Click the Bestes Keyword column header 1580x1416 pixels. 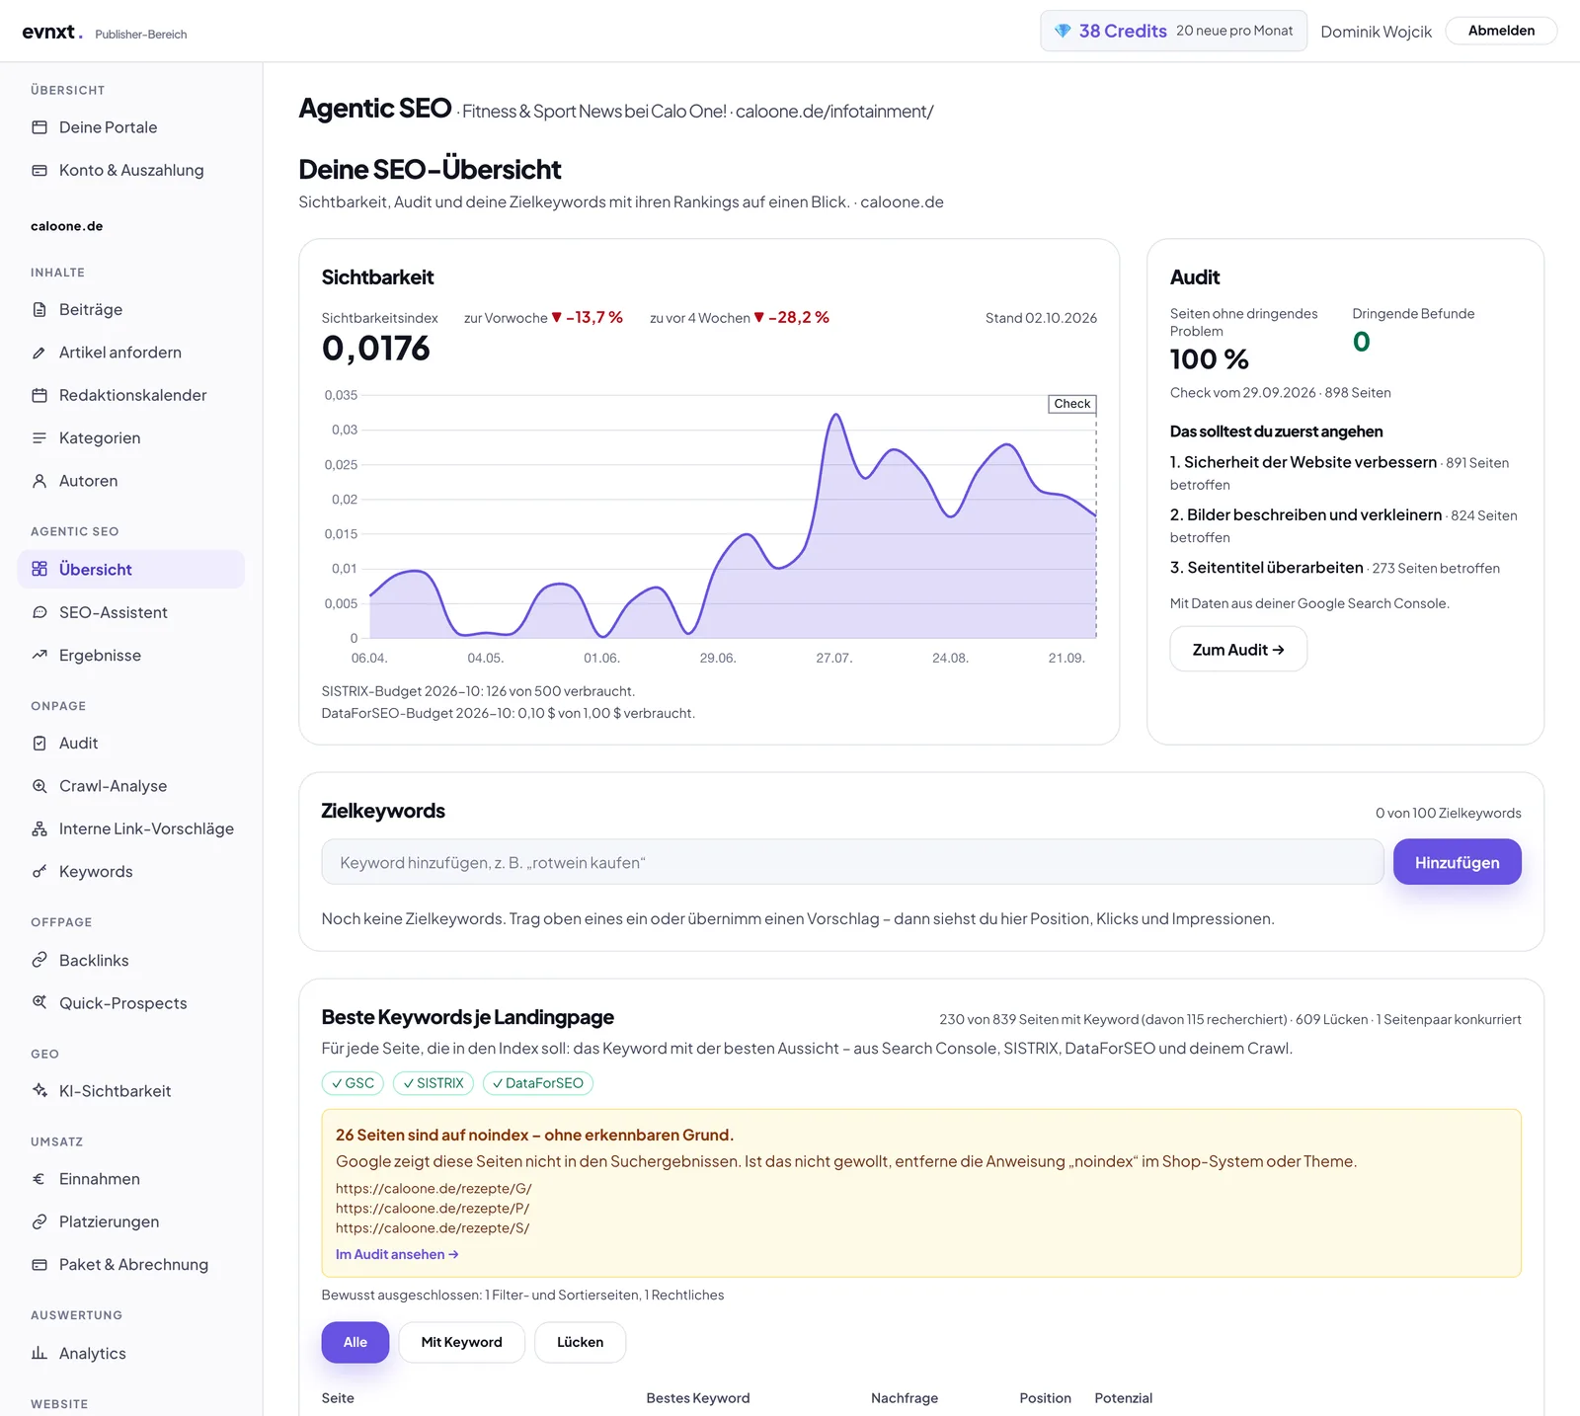tap(698, 1398)
